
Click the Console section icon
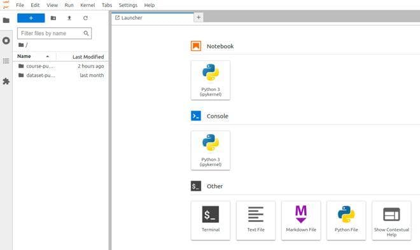196,116
